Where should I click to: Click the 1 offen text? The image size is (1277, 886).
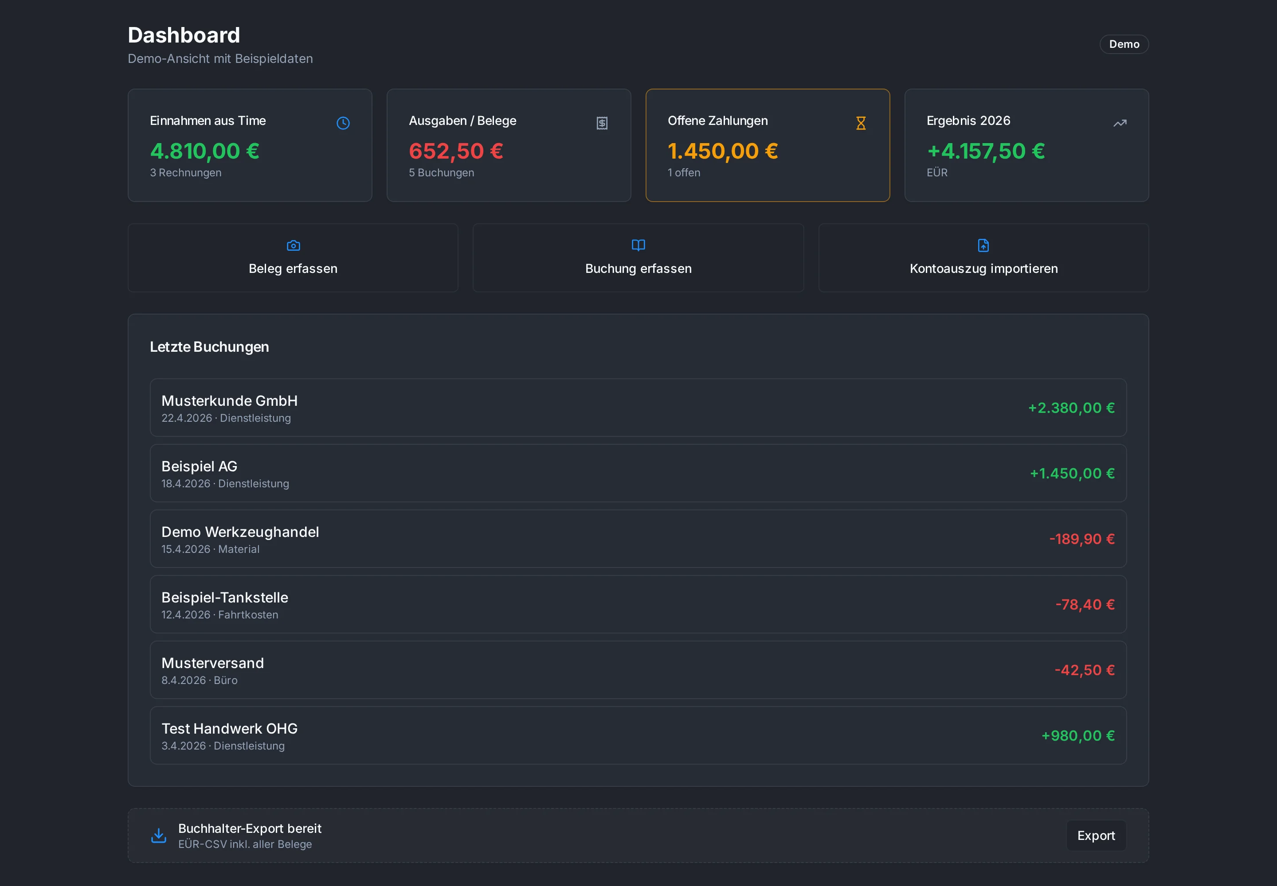[684, 173]
